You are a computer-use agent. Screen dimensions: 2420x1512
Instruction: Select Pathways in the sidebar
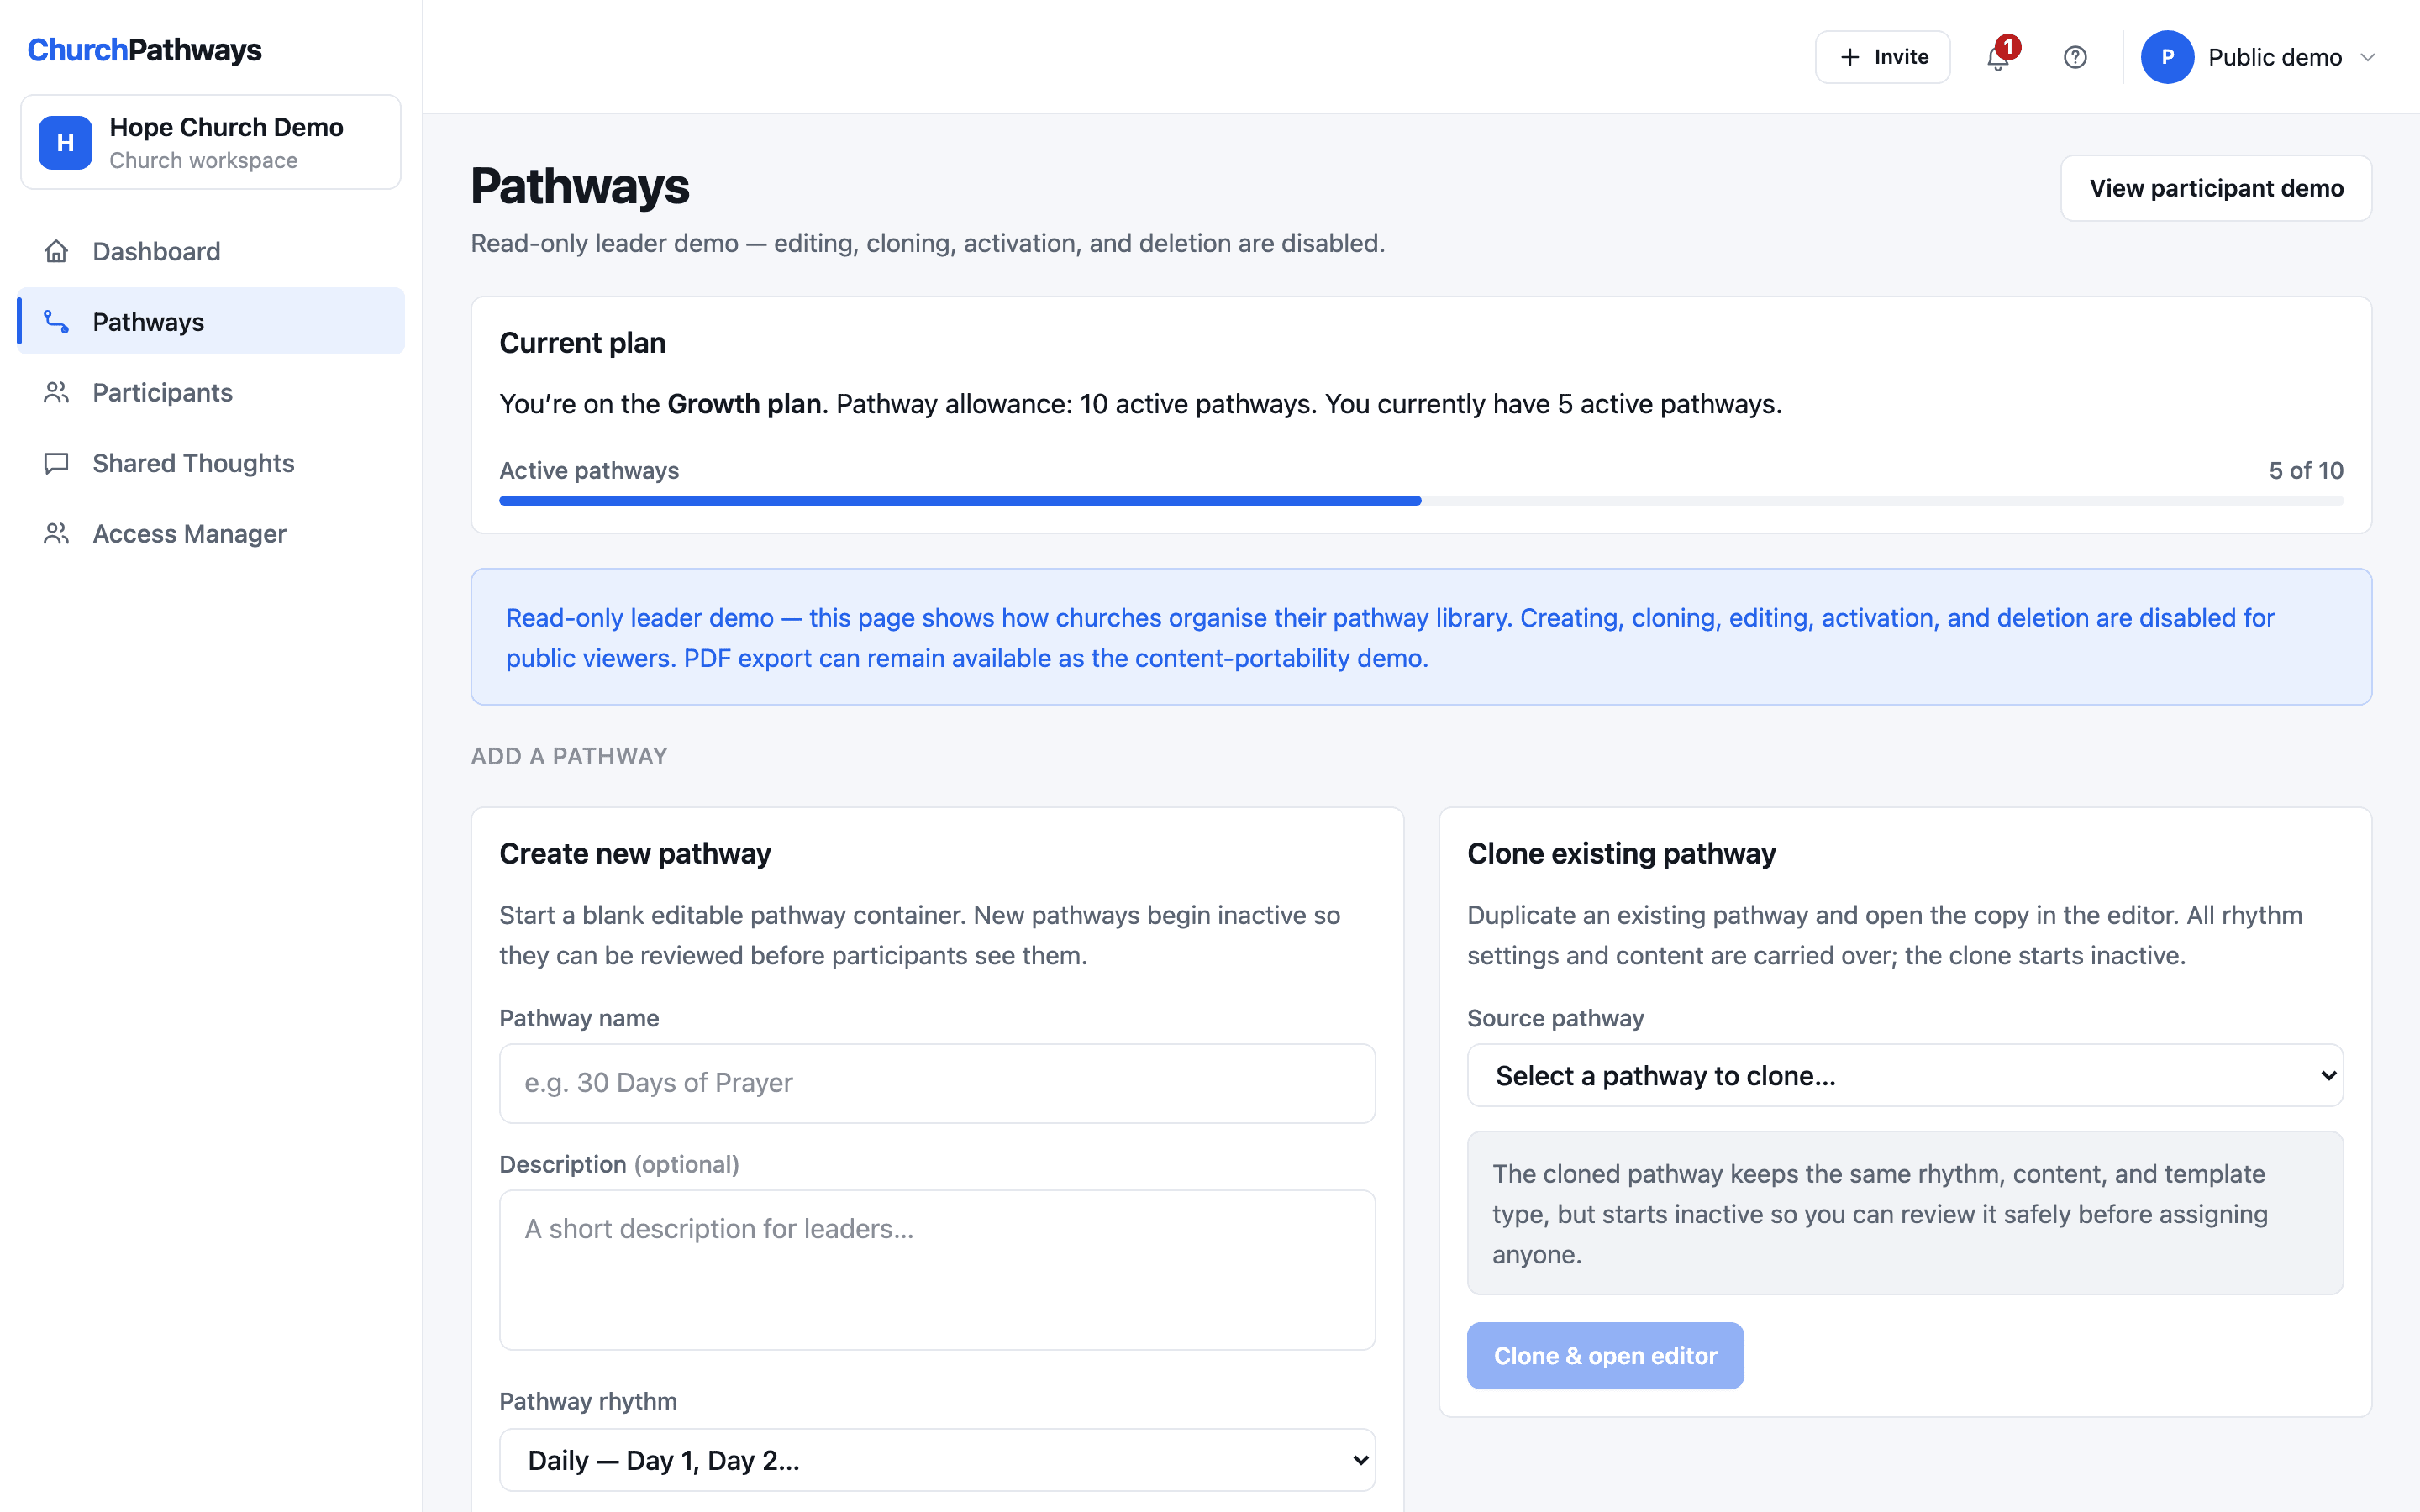(211, 321)
